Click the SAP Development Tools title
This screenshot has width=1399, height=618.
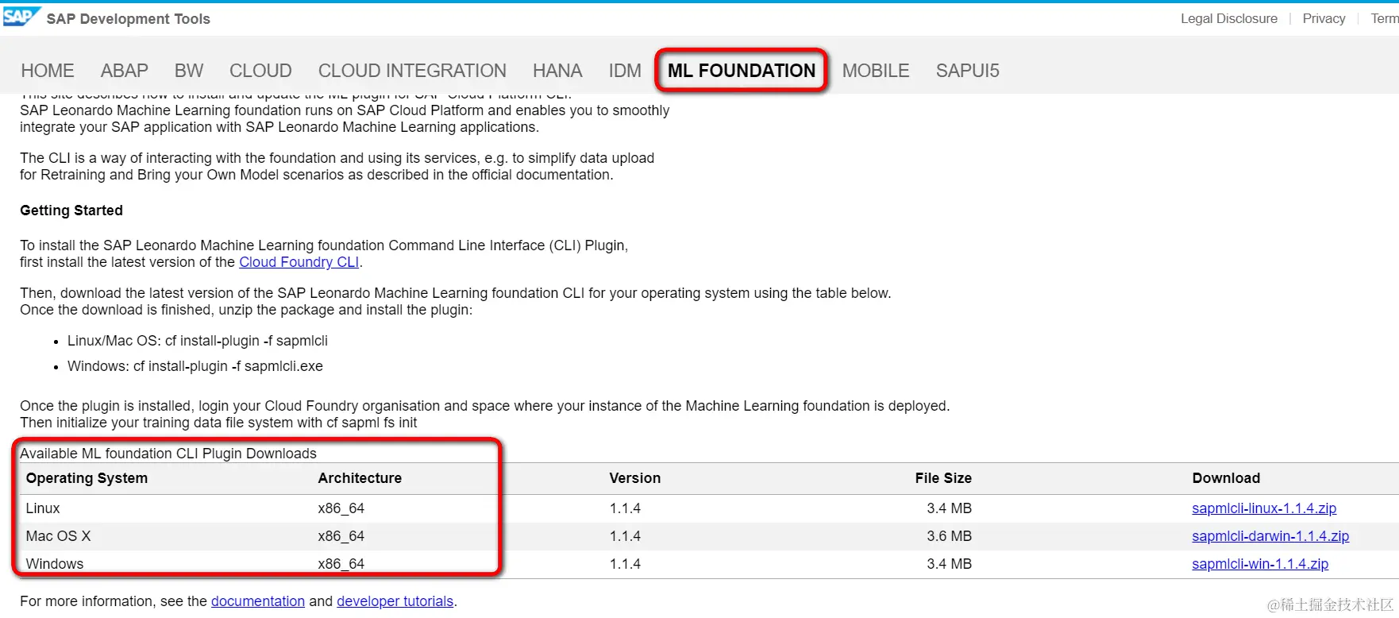pyautogui.click(x=129, y=19)
